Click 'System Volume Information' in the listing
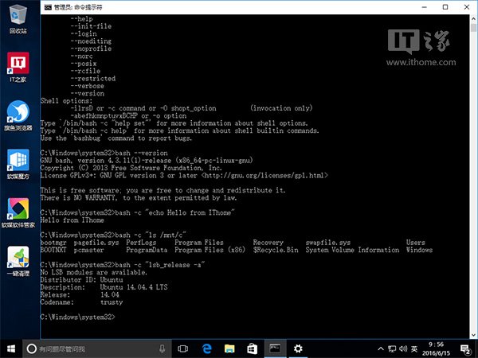The image size is (478, 358). point(352,250)
